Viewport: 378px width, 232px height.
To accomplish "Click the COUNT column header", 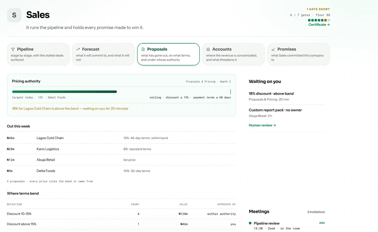I will tap(135, 204).
